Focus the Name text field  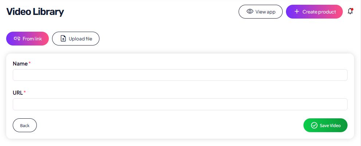[180, 75]
